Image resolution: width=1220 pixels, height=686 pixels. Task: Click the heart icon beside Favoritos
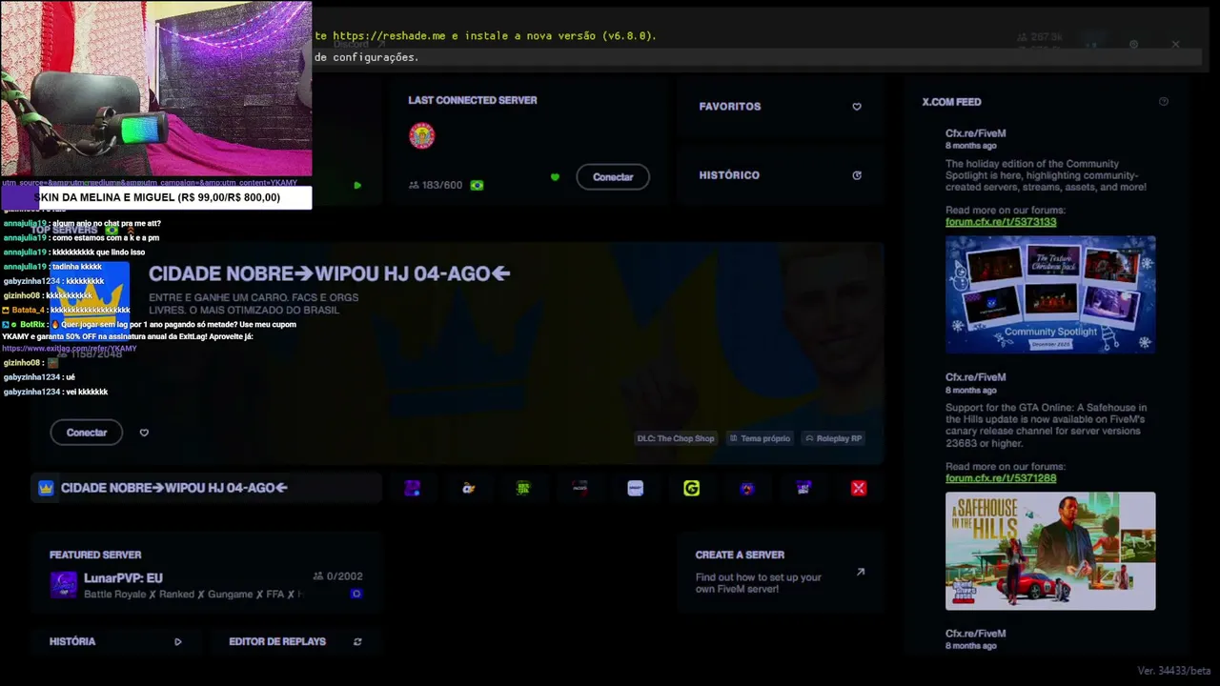857,107
